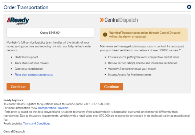
Task: Continue with Ready Logistics
Action: click(18, 87)
